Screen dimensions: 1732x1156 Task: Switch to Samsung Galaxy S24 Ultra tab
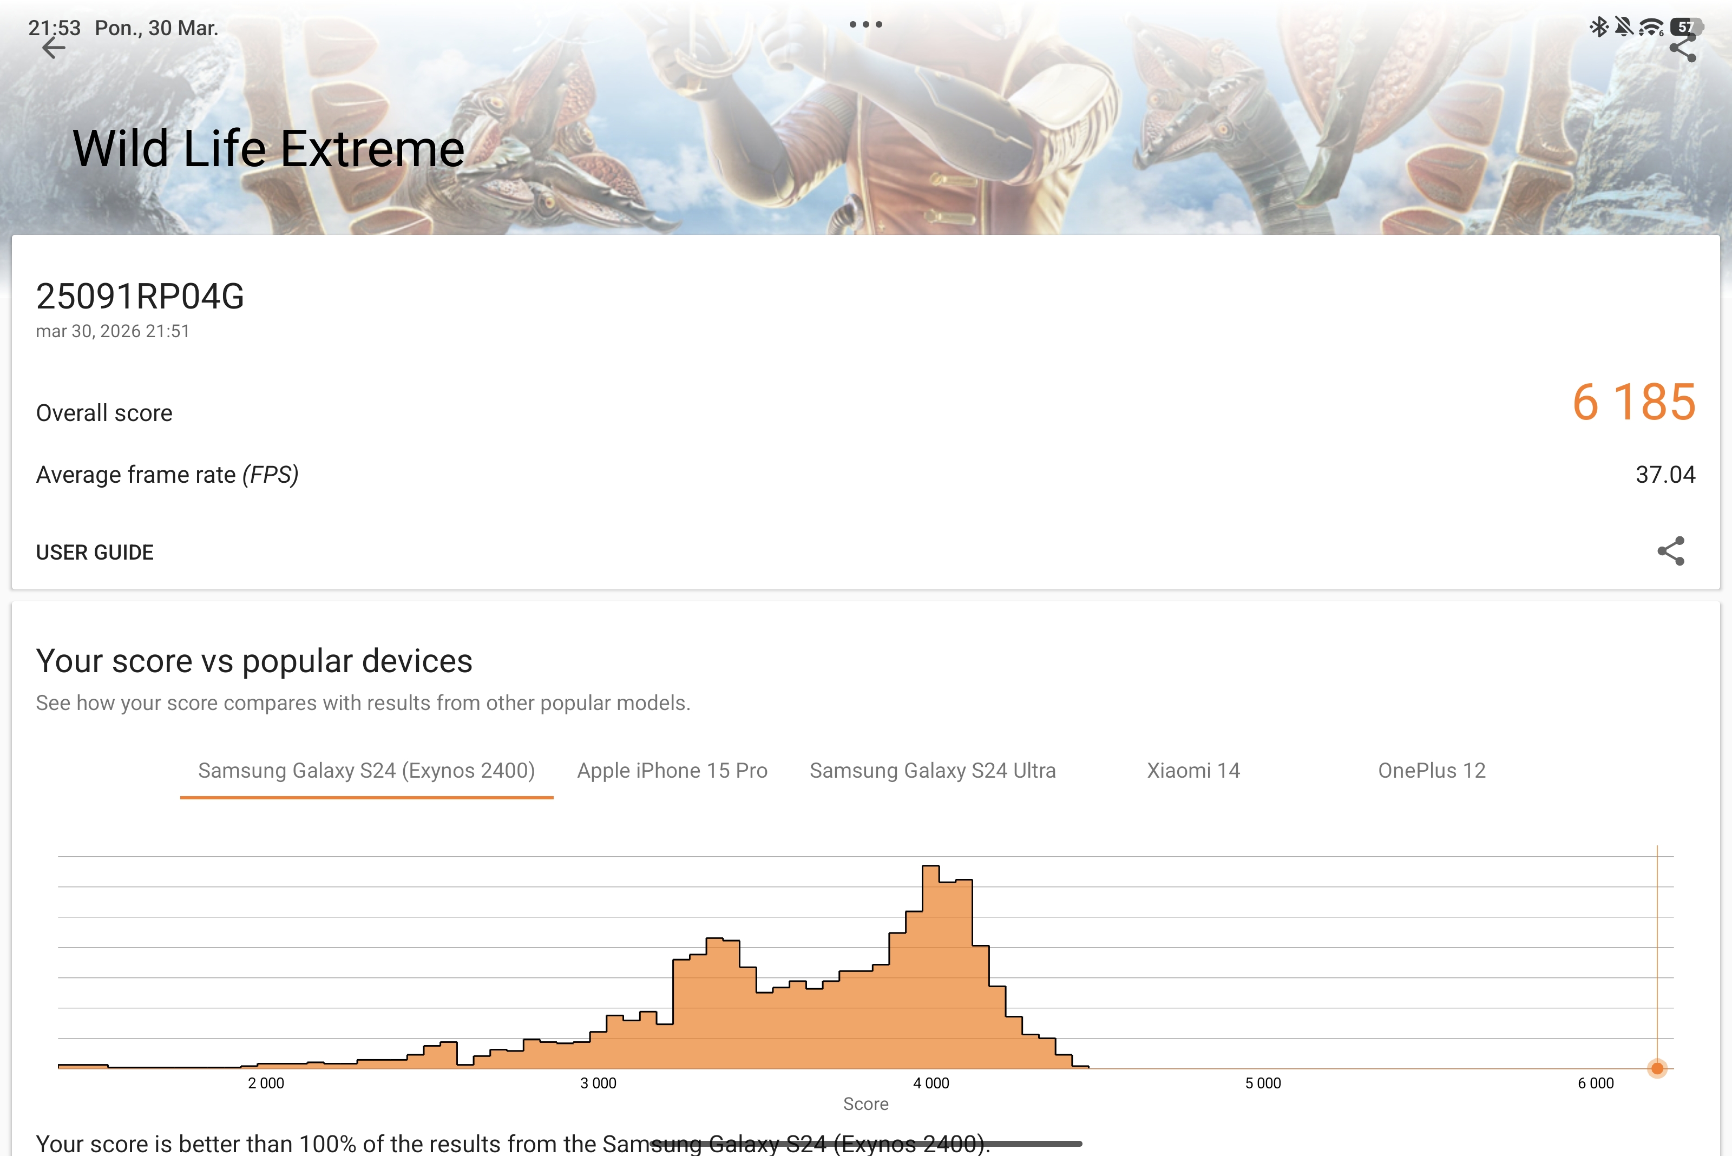(933, 771)
